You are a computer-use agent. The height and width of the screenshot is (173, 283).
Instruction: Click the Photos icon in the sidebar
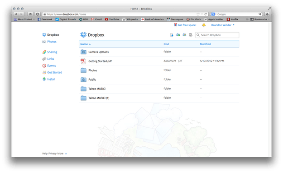click(44, 42)
